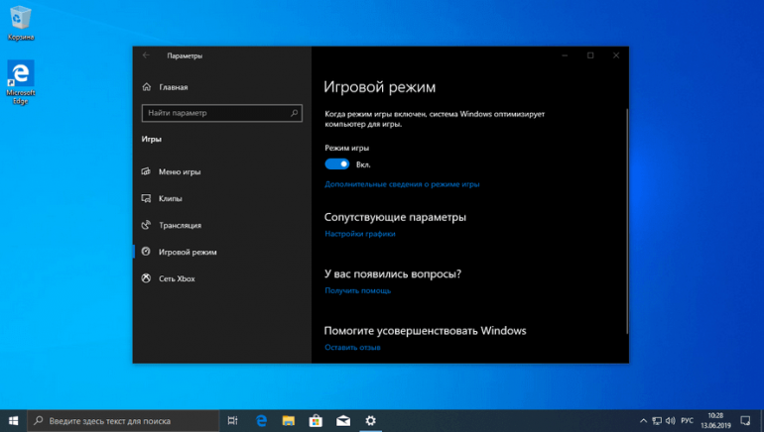The width and height of the screenshot is (764, 432).
Task: Click the search magnifier in Найти параметр
Action: 295,113
